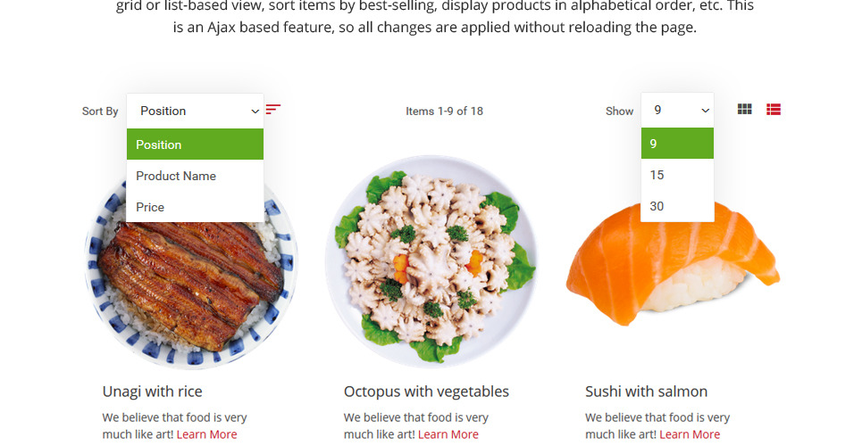Go to Octopus with vegetables product
The image size is (862, 446).
(426, 392)
